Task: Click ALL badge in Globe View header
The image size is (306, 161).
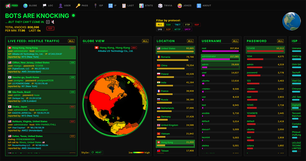Action: (145, 41)
